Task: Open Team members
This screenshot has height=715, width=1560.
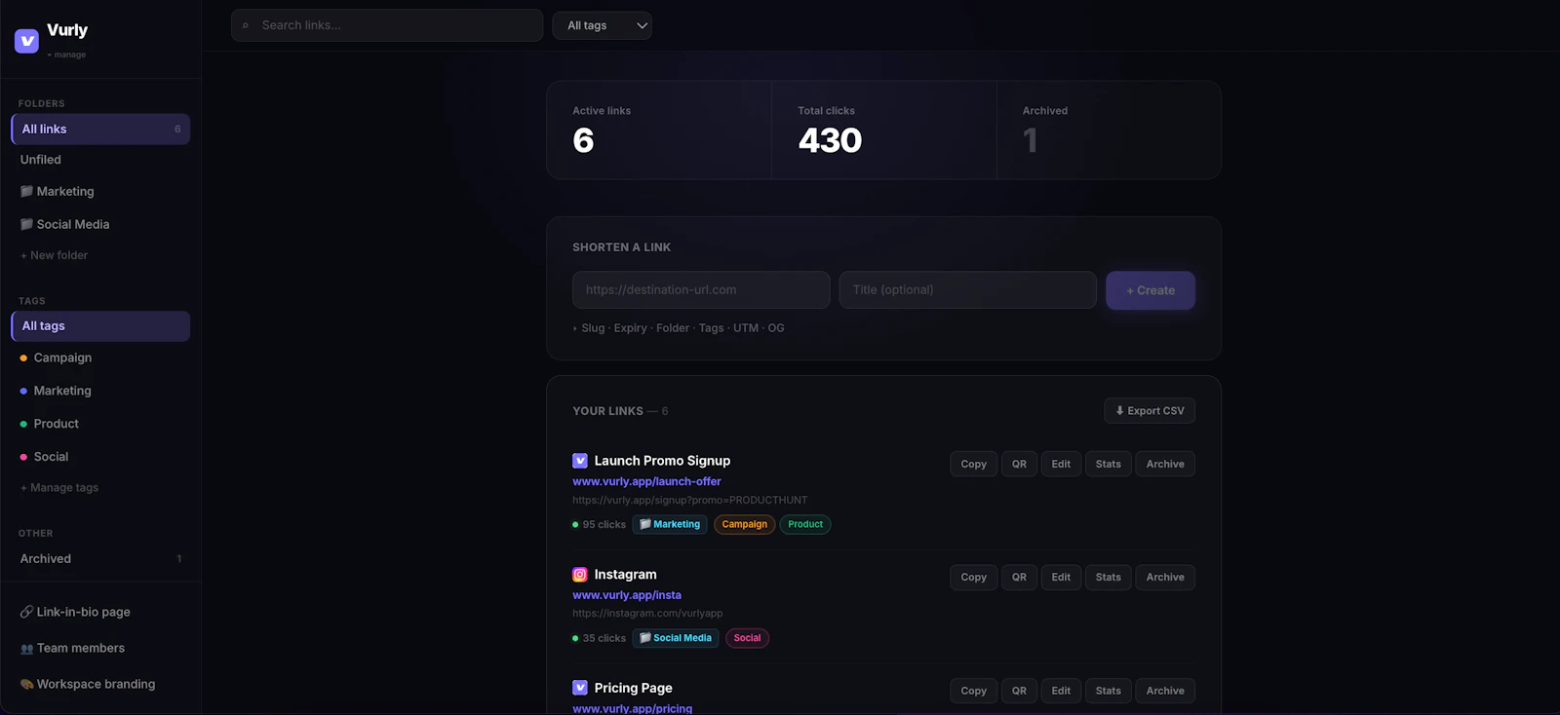Action: coord(100,648)
